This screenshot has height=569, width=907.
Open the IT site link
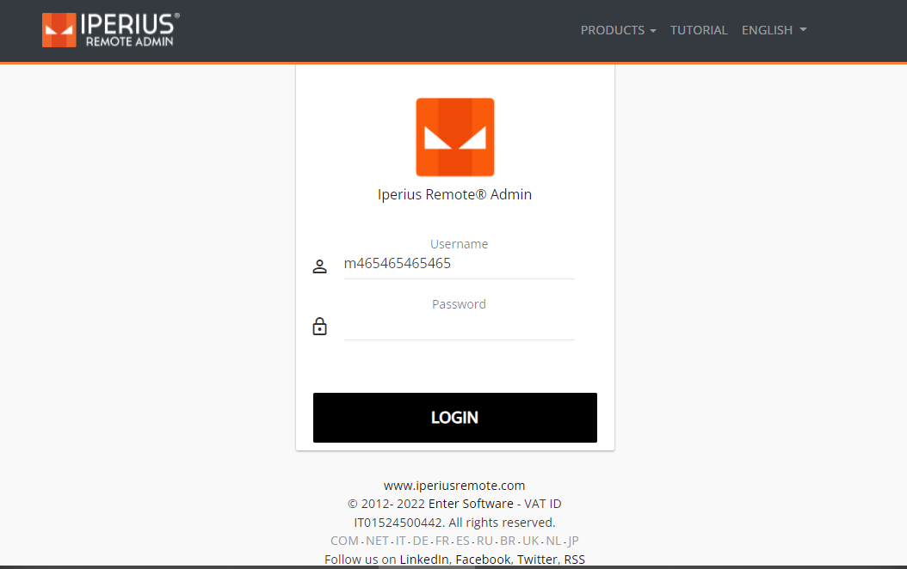401,541
